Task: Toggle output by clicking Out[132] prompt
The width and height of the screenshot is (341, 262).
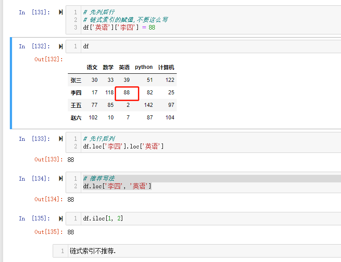Action: pyautogui.click(x=49, y=59)
